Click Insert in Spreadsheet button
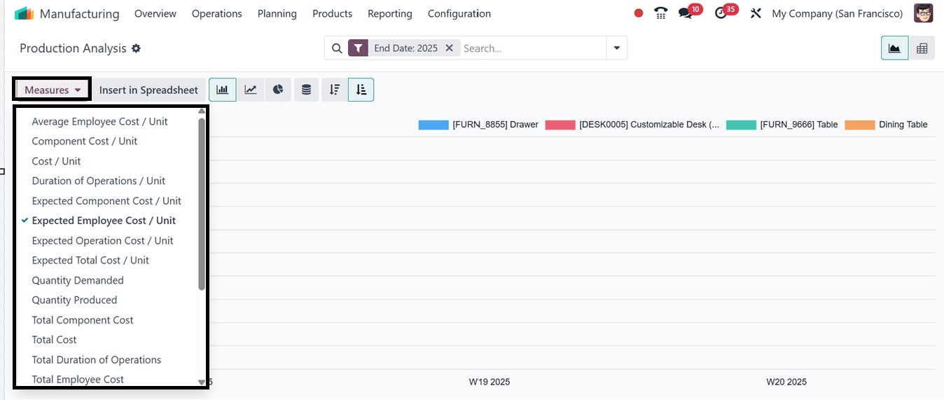Image resolution: width=944 pixels, height=400 pixels. [148, 90]
